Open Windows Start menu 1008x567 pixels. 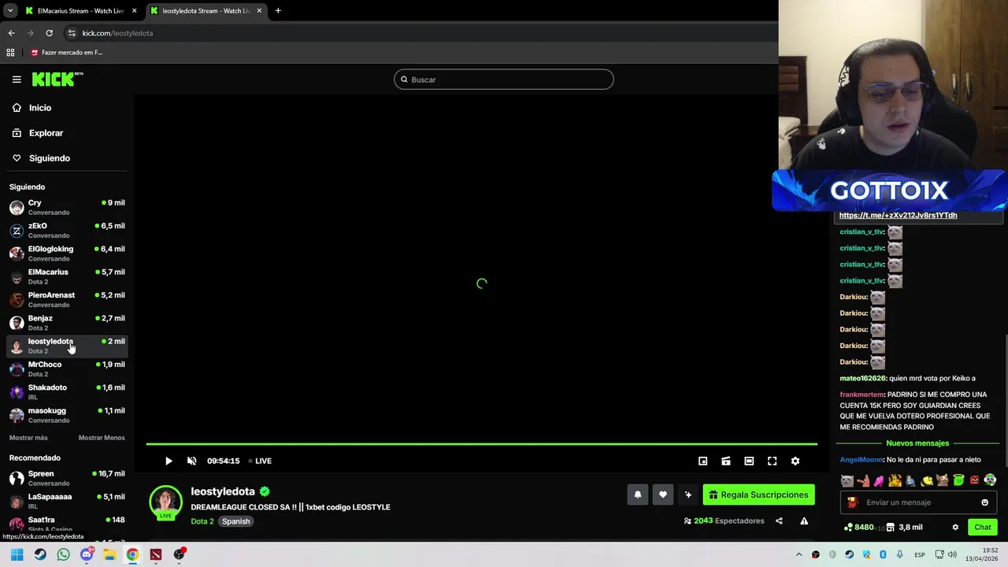tap(17, 554)
